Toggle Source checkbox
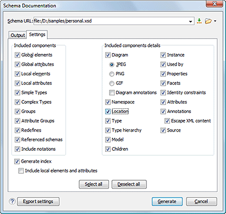226x214 pixels. tap(163, 130)
